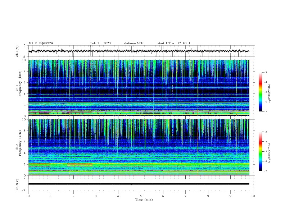
Task: Click the ch.2 spectrogram color scale bar
Action: coord(260,151)
